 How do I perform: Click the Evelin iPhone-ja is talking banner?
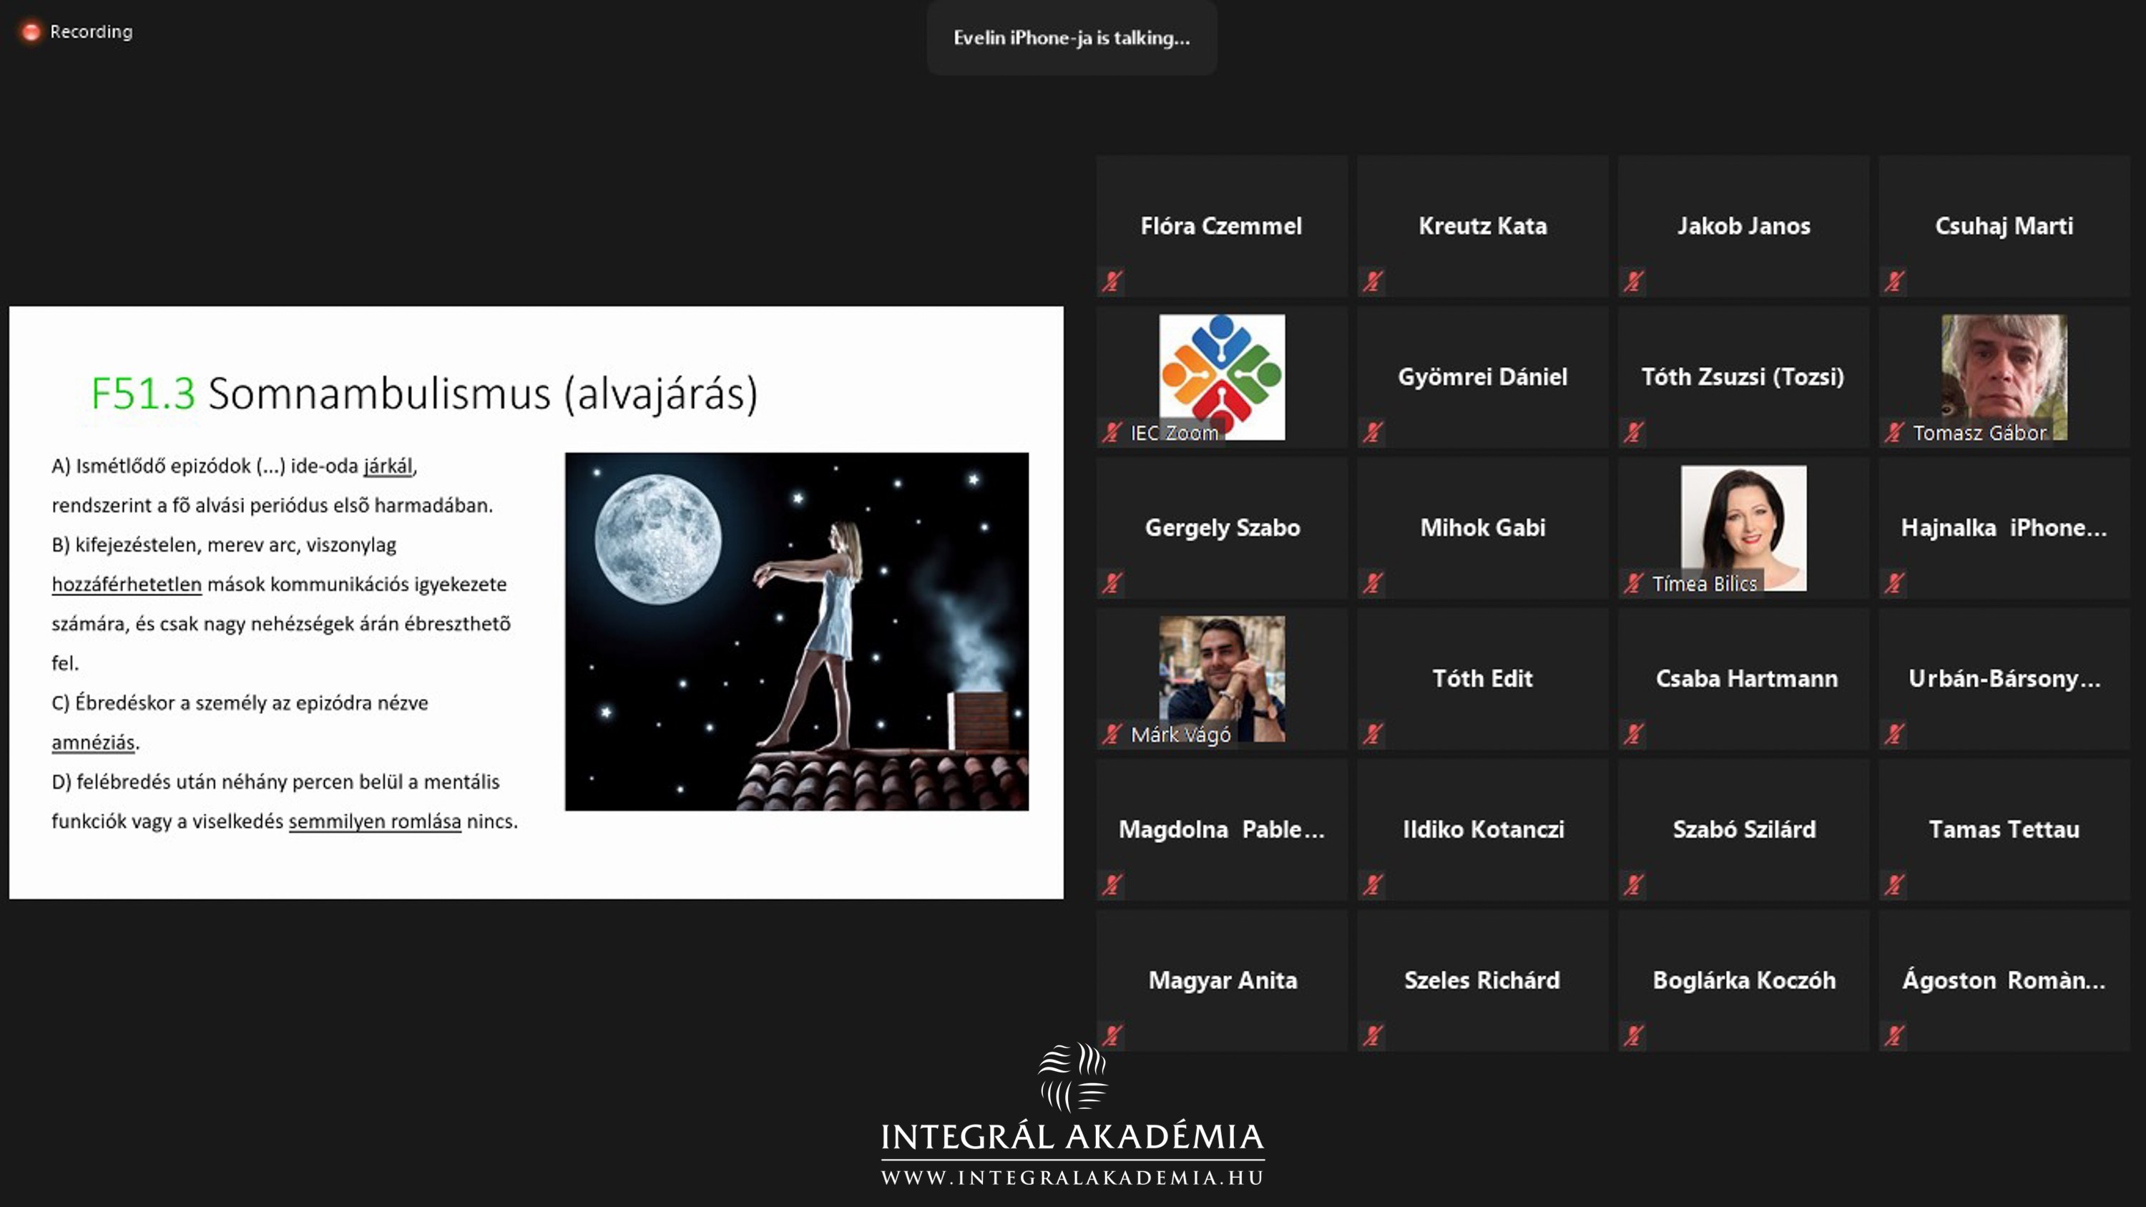point(1072,37)
